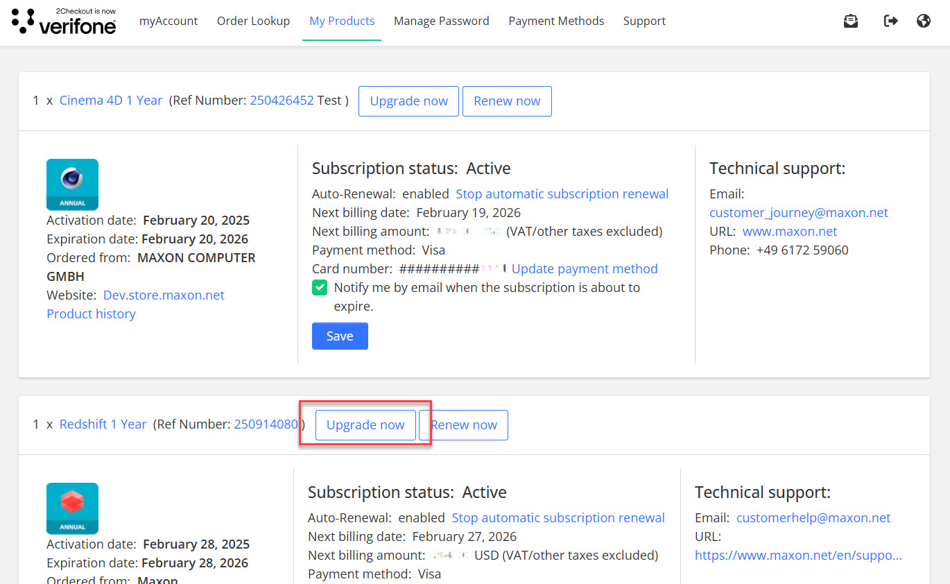The height and width of the screenshot is (584, 950).
Task: Click the Cinema 4D annual product icon
Action: pyautogui.click(x=72, y=184)
